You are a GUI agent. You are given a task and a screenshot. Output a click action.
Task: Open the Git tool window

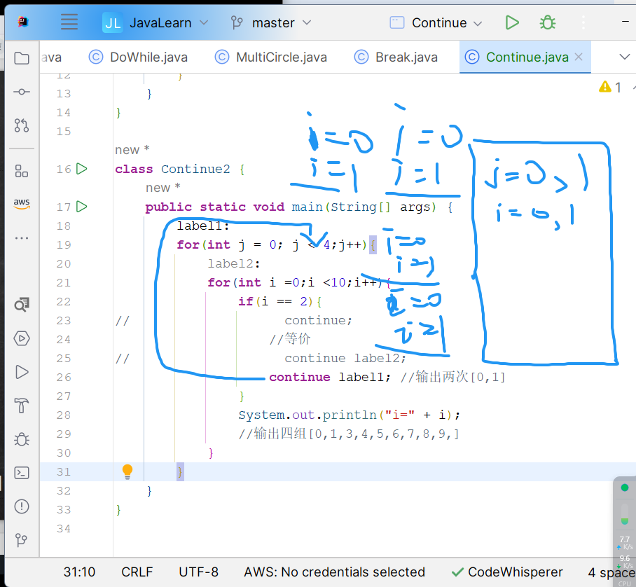[22, 540]
